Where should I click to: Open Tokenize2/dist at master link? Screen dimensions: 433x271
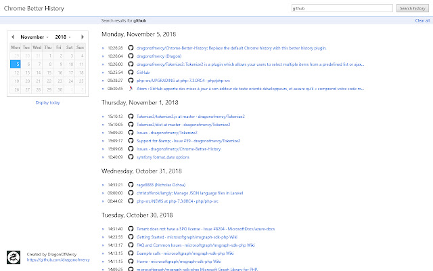click(x=183, y=125)
